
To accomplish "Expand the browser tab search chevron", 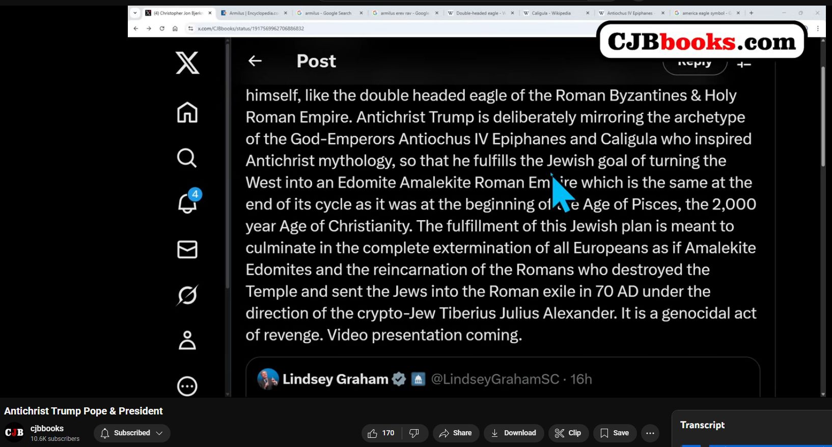I will [135, 13].
